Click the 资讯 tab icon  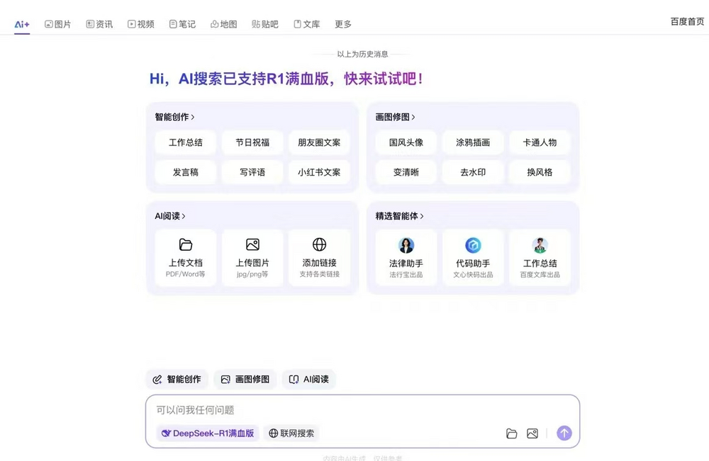[x=90, y=24]
